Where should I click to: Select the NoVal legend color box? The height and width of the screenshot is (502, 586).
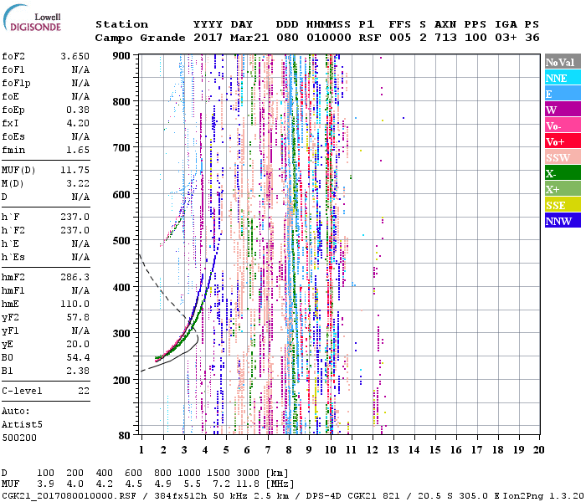click(563, 62)
